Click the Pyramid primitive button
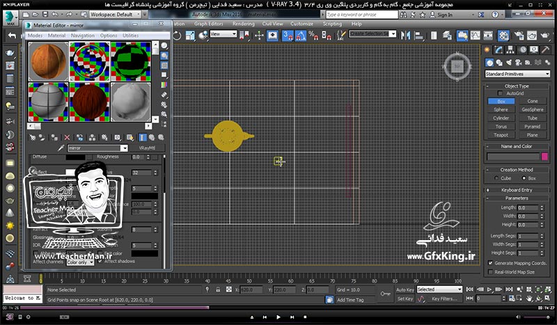Image resolution: width=557 pixels, height=325 pixels. point(532,127)
